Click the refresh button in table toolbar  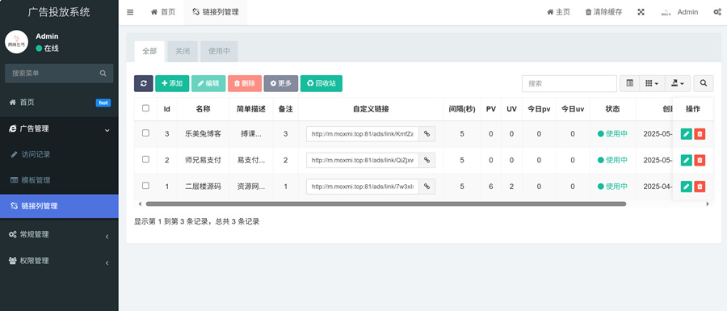tap(143, 83)
